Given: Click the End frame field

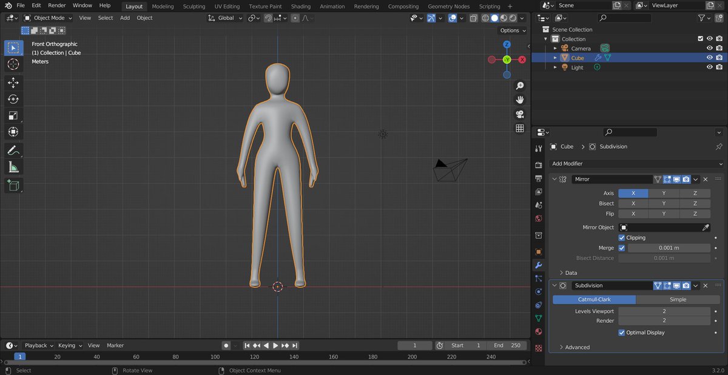Looking at the screenshot, I should [508, 345].
